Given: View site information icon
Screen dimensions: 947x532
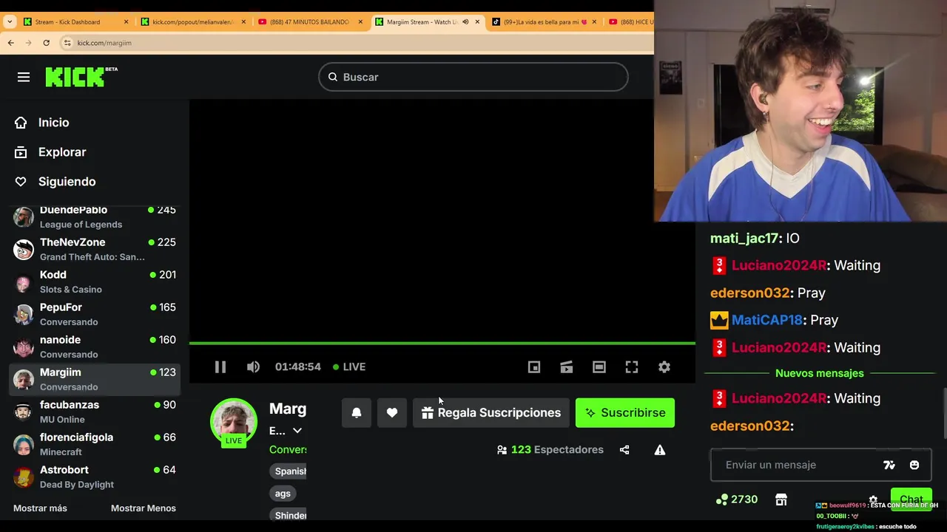Looking at the screenshot, I should pos(67,43).
